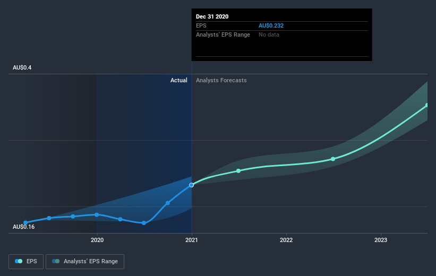Viewport: 436px width, 276px height.
Task: Select the lowest EPS point in mid-2020
Action: pos(144,223)
